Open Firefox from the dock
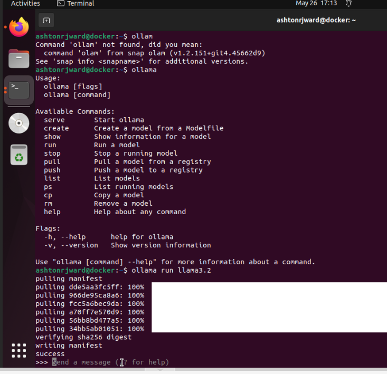Image resolution: width=387 pixels, height=374 pixels. 19,27
